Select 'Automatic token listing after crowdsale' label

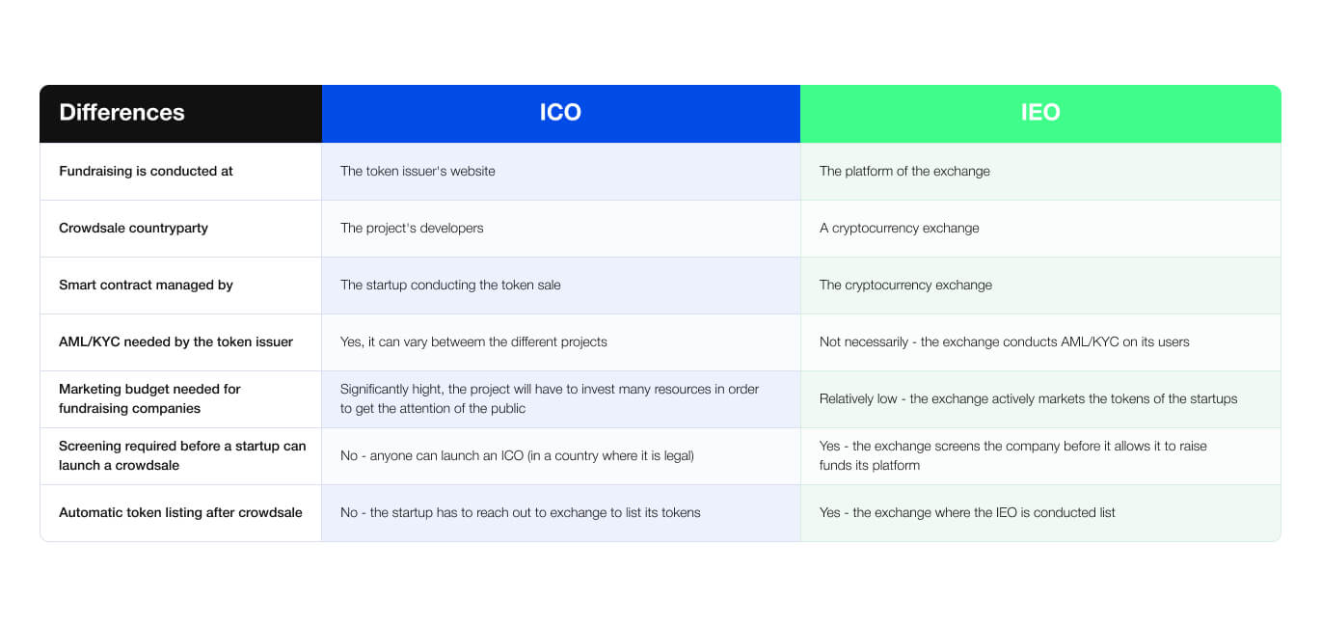click(x=180, y=512)
